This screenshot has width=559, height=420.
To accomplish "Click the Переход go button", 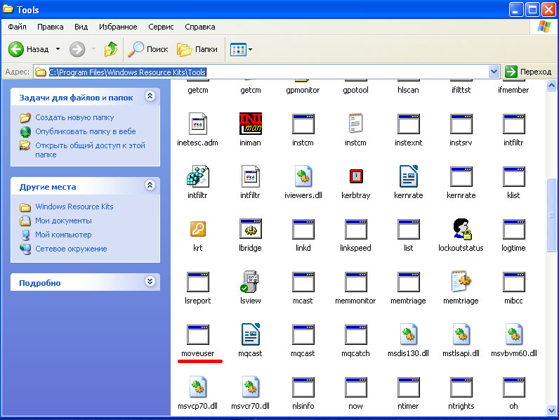I will tap(528, 72).
